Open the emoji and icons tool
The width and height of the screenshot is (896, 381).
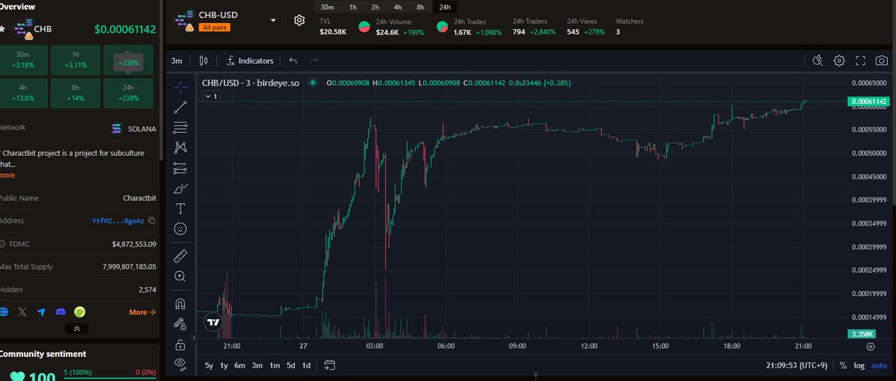tap(180, 229)
